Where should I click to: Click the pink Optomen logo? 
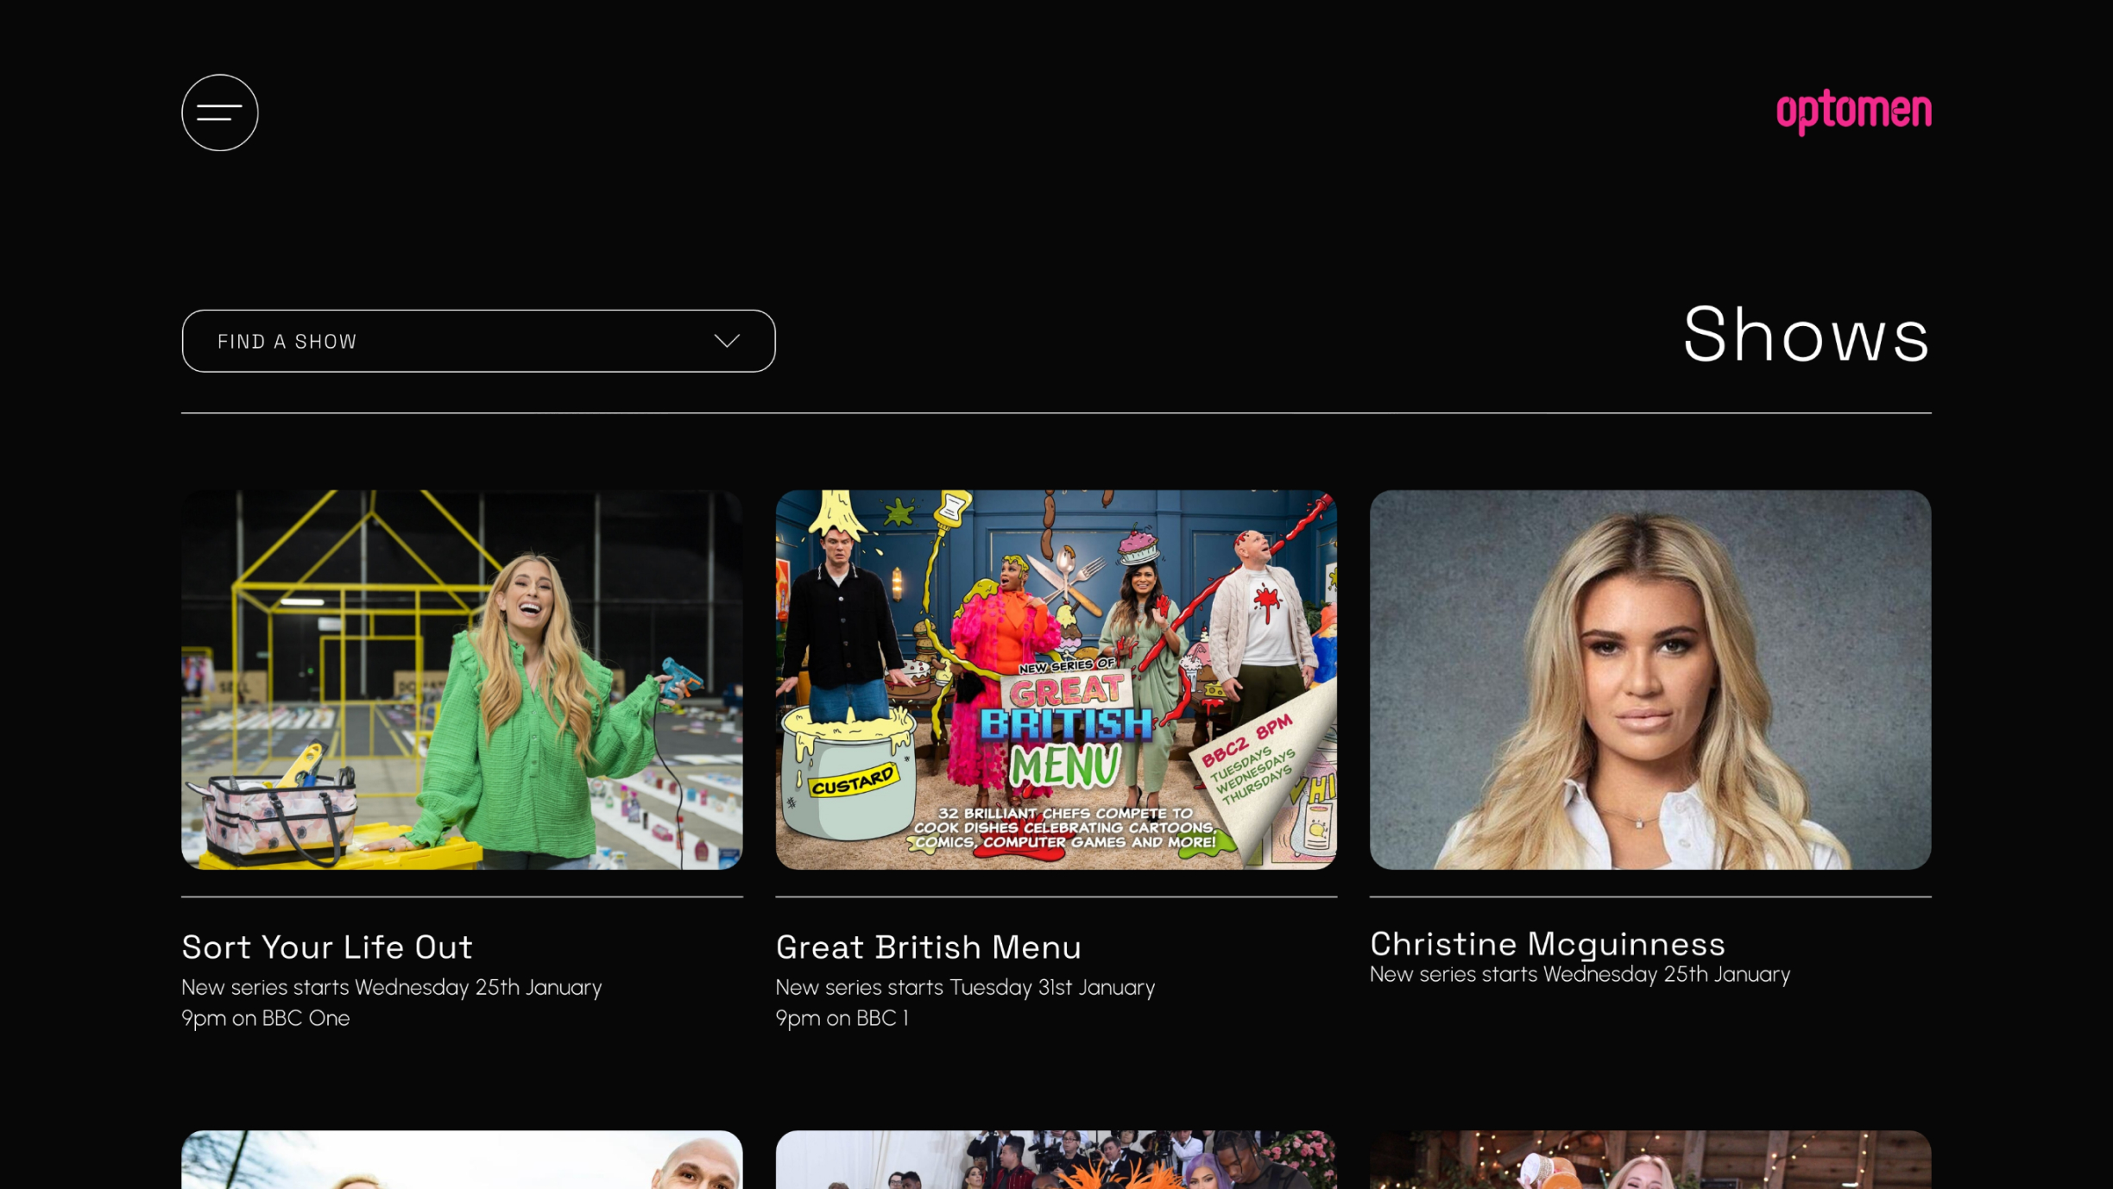tap(1853, 111)
